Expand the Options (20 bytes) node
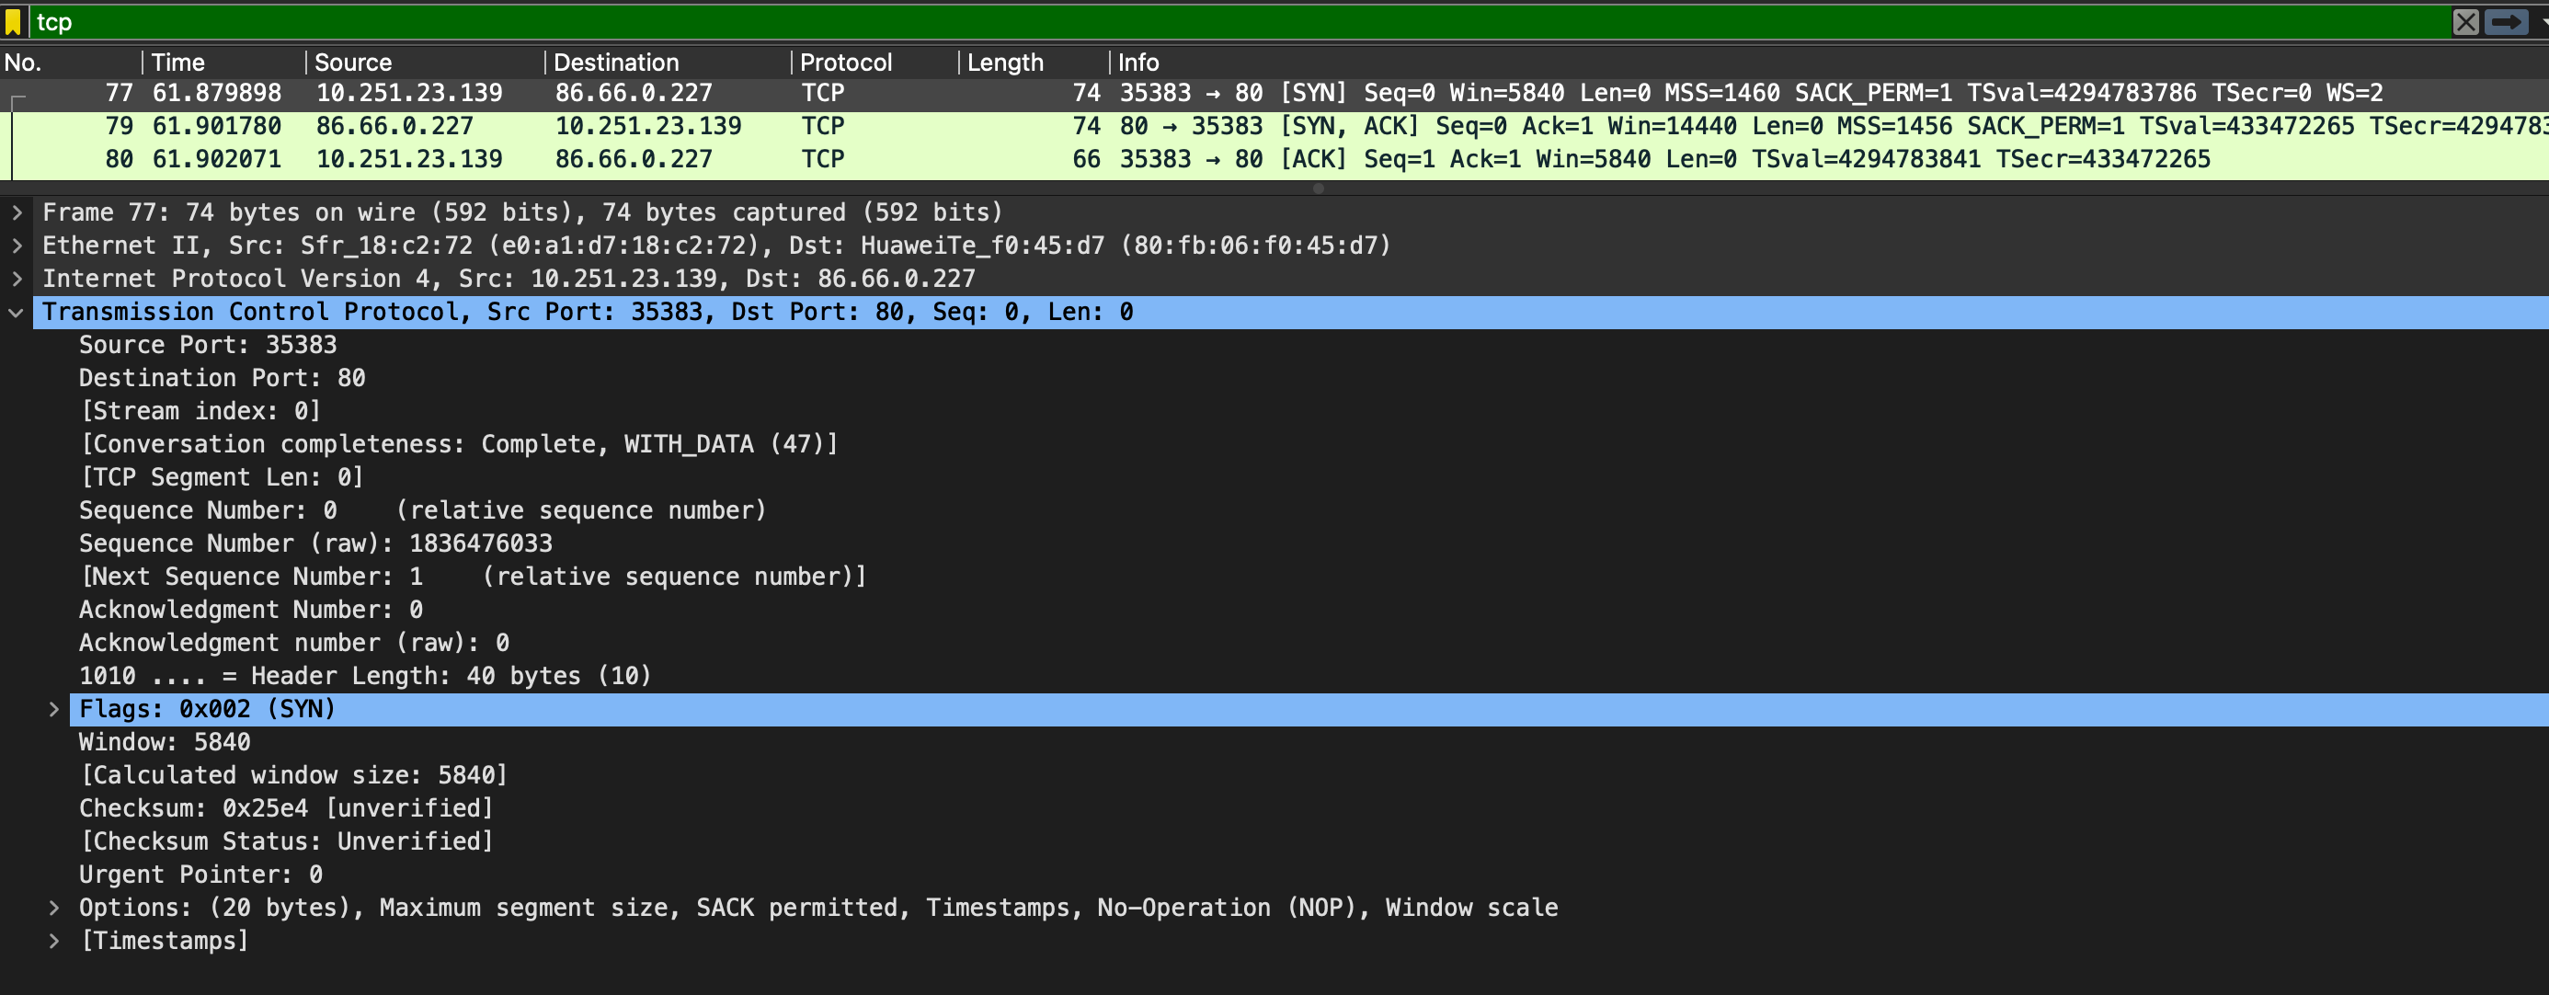Image resolution: width=2549 pixels, height=995 pixels. pos(53,908)
